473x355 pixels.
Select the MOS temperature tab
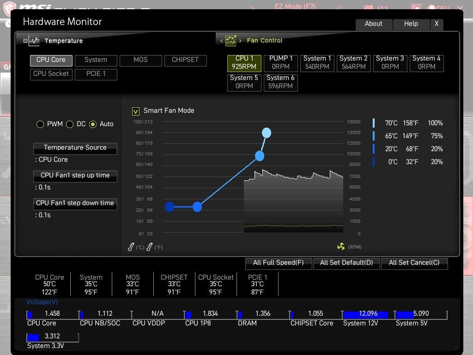[x=141, y=61]
